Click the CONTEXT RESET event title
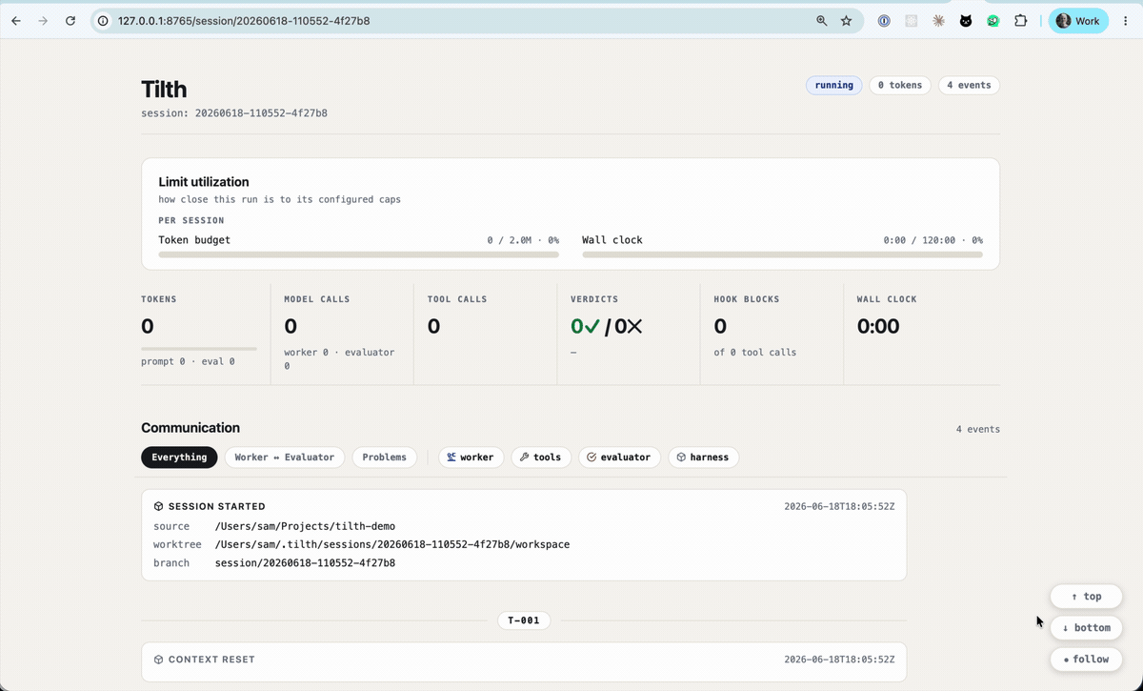 (211, 660)
